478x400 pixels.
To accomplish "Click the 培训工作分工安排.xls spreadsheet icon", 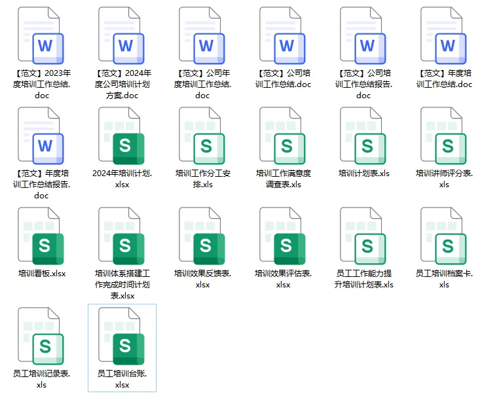I will click(x=202, y=136).
